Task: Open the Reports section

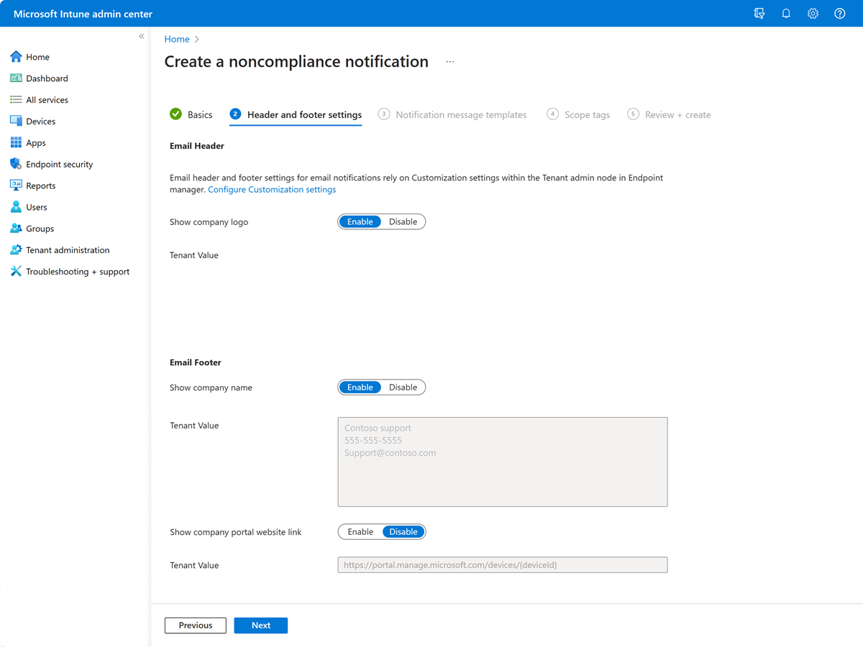Action: [40, 185]
